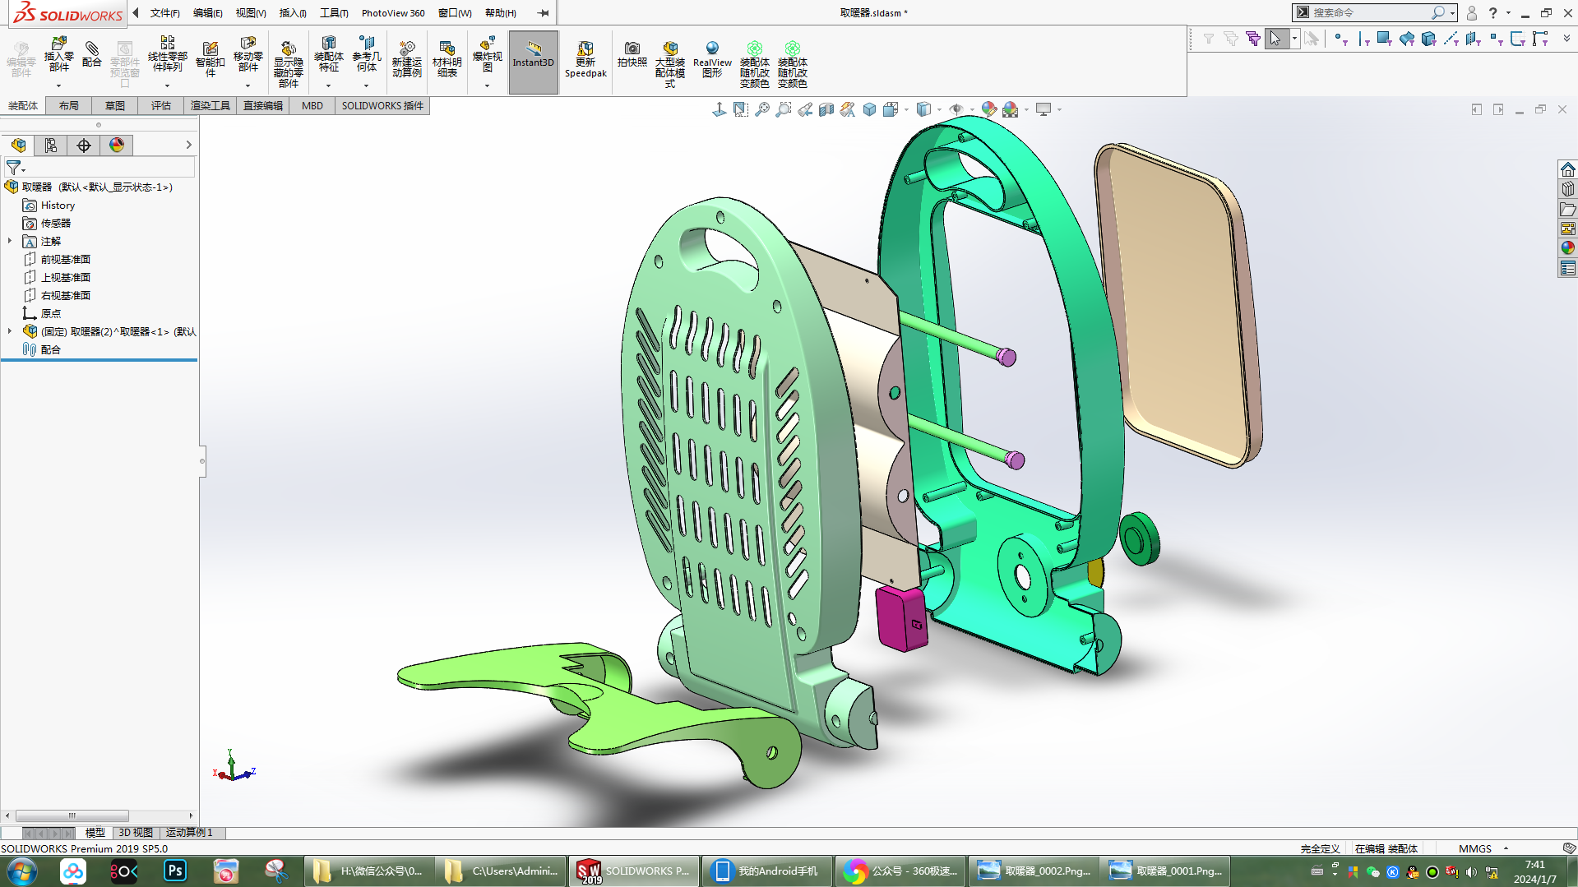Image resolution: width=1578 pixels, height=887 pixels.
Task: Open Hide/Show Items eye dropdown arrow
Action: (972, 109)
